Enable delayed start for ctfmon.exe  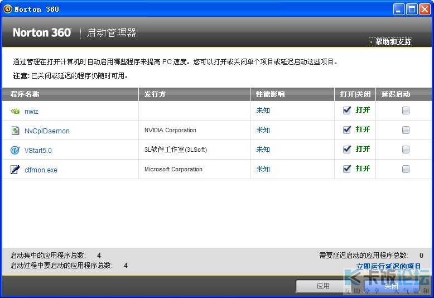406,169
